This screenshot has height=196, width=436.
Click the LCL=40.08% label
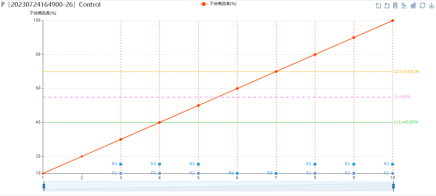406,122
